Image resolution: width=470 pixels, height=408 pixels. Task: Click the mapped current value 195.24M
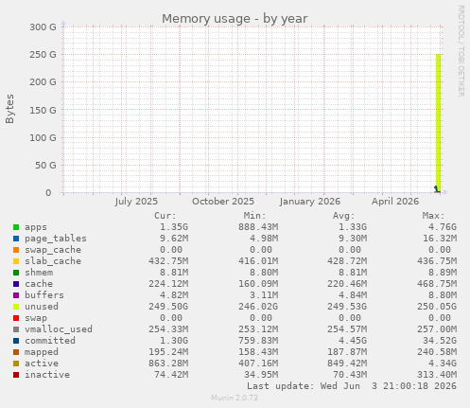click(x=168, y=352)
